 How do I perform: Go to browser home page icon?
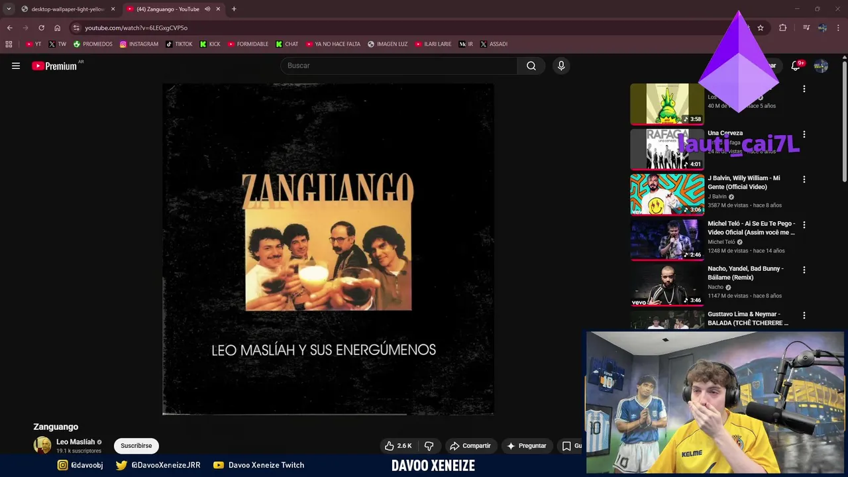click(x=58, y=28)
